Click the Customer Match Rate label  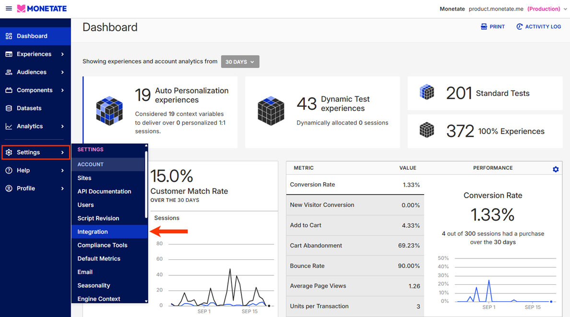point(189,191)
